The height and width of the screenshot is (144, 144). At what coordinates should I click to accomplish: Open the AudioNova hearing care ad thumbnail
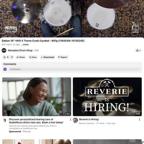37,97
